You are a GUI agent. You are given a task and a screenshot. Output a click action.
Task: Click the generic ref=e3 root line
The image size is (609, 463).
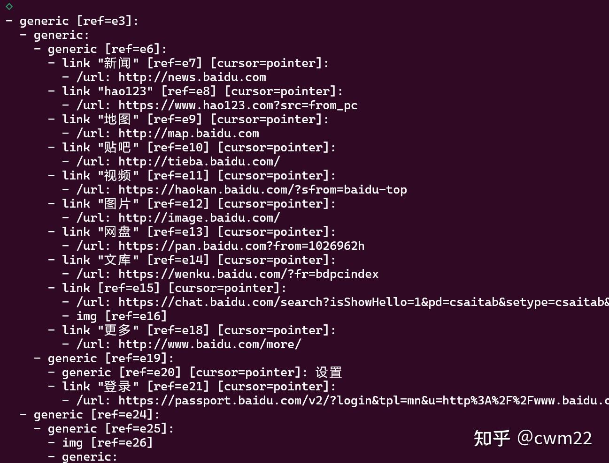click(x=72, y=21)
